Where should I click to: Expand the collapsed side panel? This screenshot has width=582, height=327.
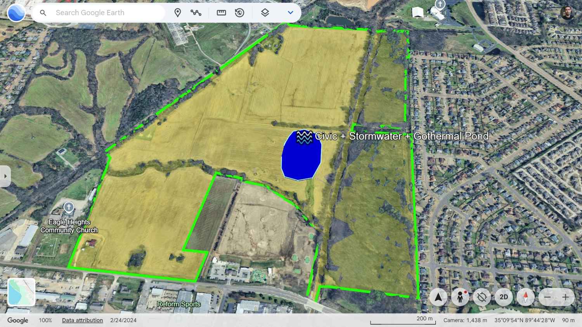5,176
